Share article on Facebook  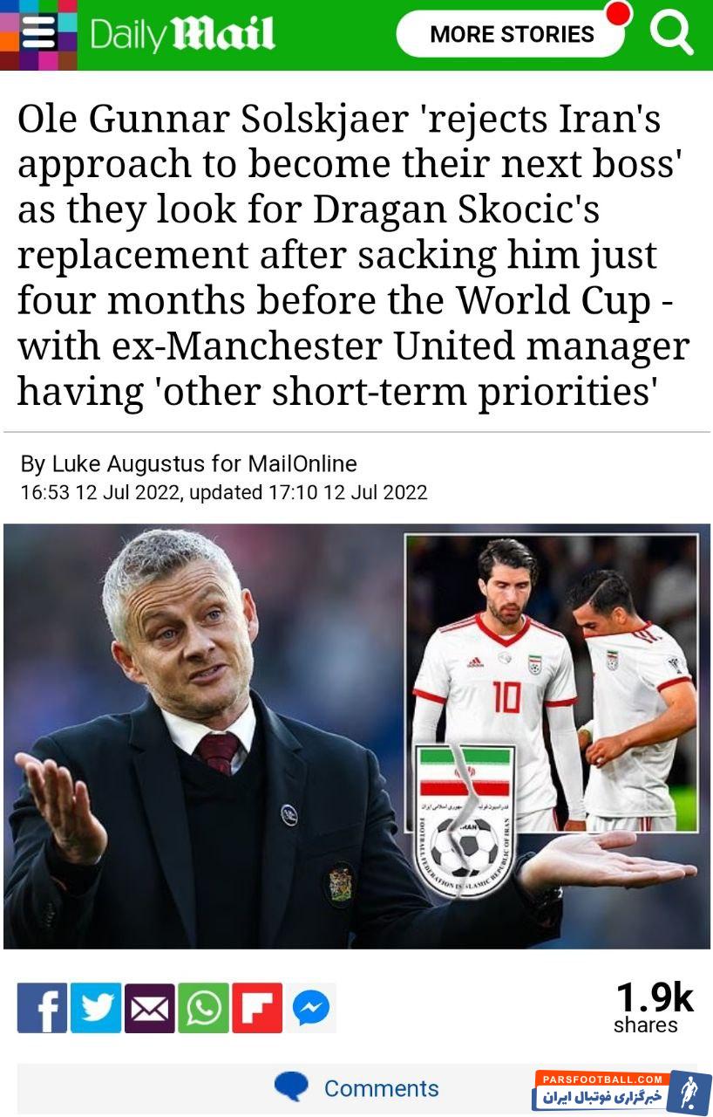(42, 1009)
